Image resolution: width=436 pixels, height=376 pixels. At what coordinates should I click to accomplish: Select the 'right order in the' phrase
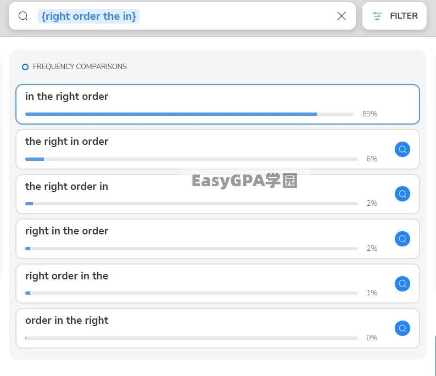tap(67, 276)
